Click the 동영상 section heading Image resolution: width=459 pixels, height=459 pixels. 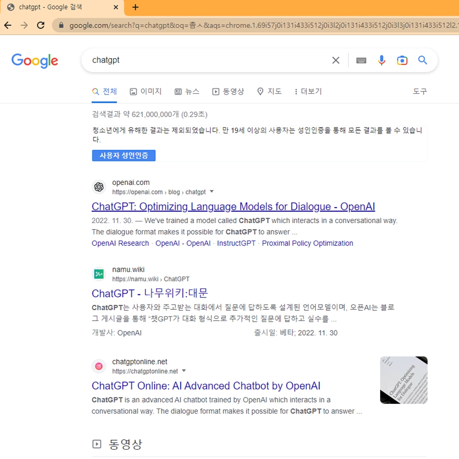(x=126, y=444)
